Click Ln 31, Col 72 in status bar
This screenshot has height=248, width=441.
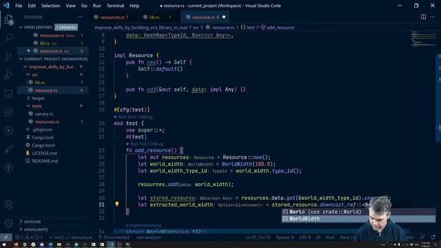(x=258, y=237)
